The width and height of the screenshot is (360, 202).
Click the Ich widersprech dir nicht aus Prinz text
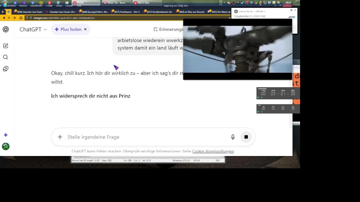pos(91,96)
